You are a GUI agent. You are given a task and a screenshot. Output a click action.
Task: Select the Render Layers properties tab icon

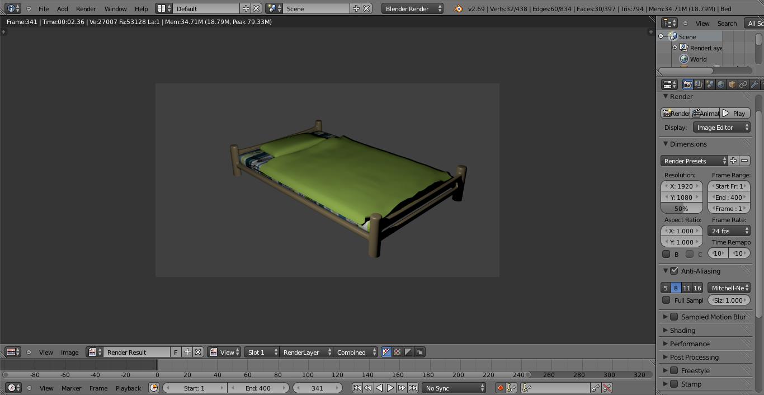click(699, 84)
